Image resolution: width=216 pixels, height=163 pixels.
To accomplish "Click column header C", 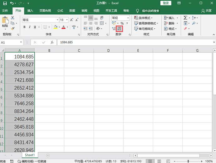I will tap(79, 51).
